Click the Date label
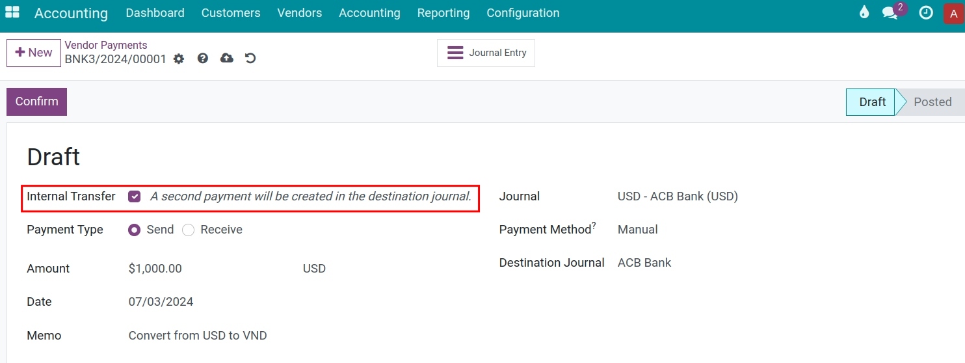 click(39, 302)
